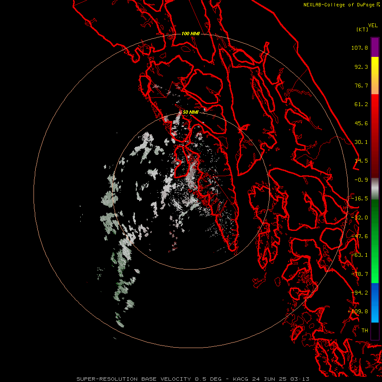Select the -78.7 scale value
Viewport: 382px width, 382px height.
click(x=360, y=274)
